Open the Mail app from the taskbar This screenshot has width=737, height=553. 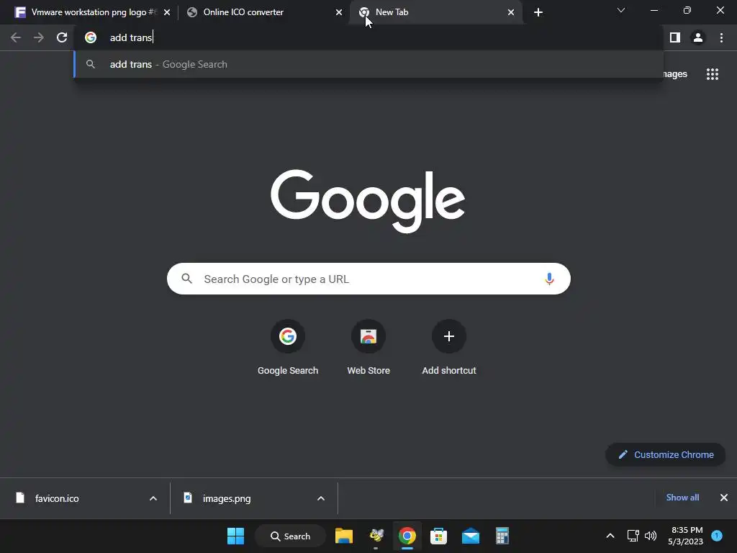[x=471, y=536]
